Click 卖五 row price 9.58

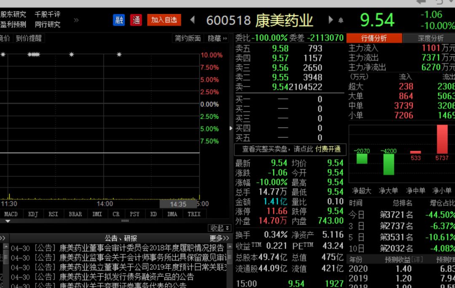[280, 48]
